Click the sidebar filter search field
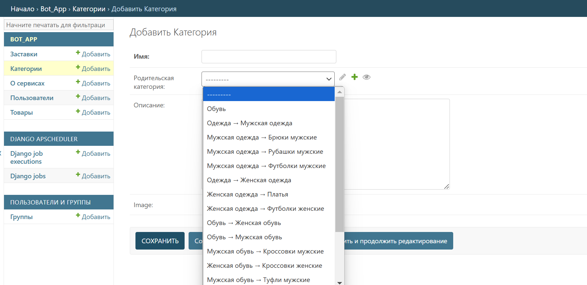Image resolution: width=587 pixels, height=285 pixels. coord(59,25)
